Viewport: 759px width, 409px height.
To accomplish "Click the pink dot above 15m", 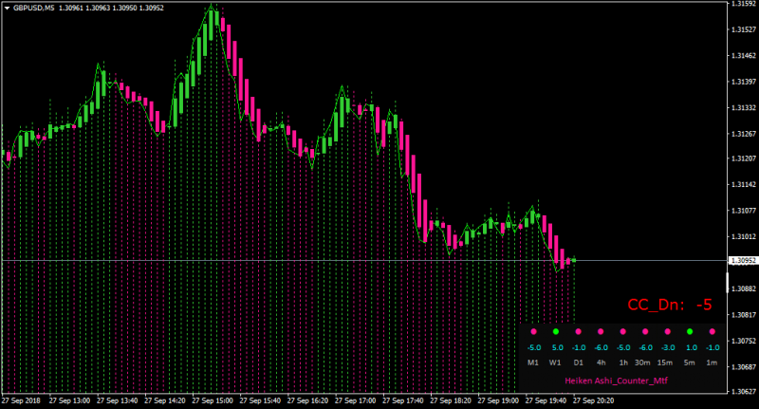I will 667,331.
